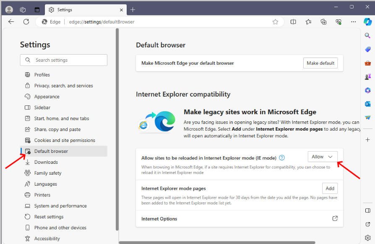Open Reset settings section
This screenshot has height=244, width=375.
[64, 217]
